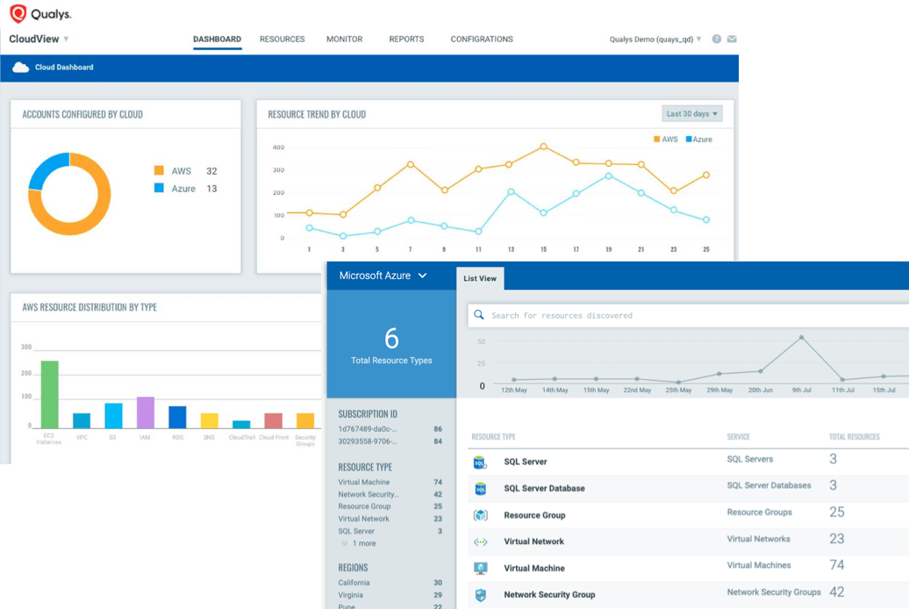Click the Virtual Network icon

(481, 541)
